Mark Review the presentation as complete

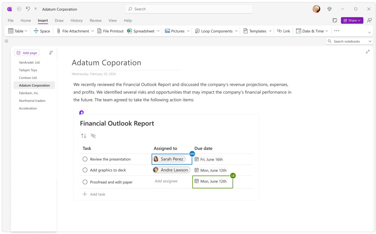pos(85,159)
